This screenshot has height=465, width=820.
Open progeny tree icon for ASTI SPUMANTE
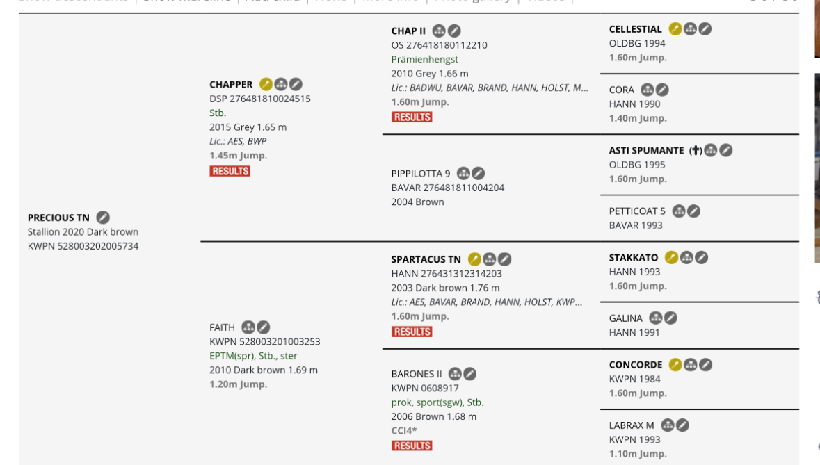click(710, 150)
